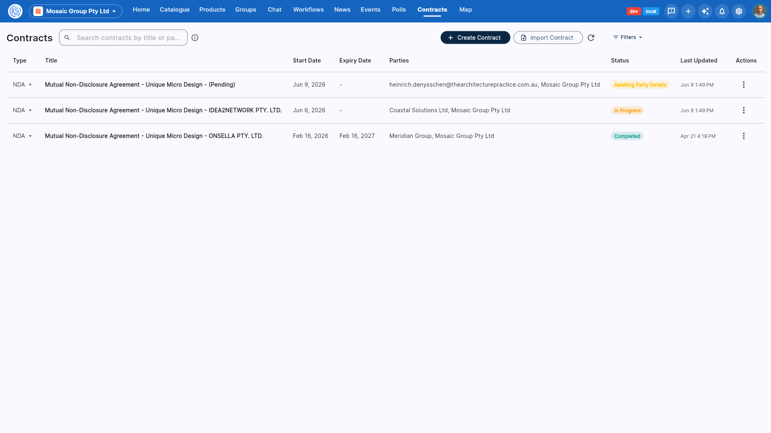
Task: Click the plus quick-add icon in header
Action: (x=688, y=11)
